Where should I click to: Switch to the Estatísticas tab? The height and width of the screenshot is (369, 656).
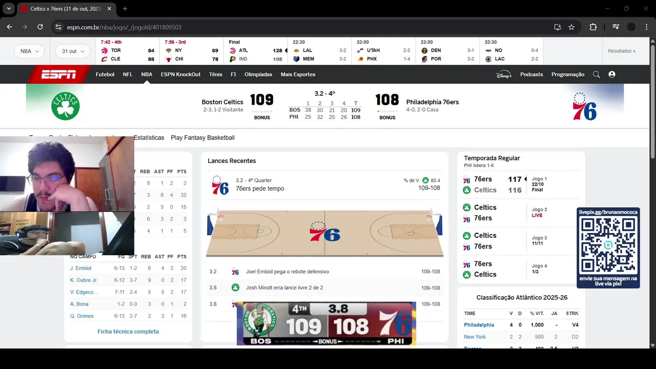point(149,138)
